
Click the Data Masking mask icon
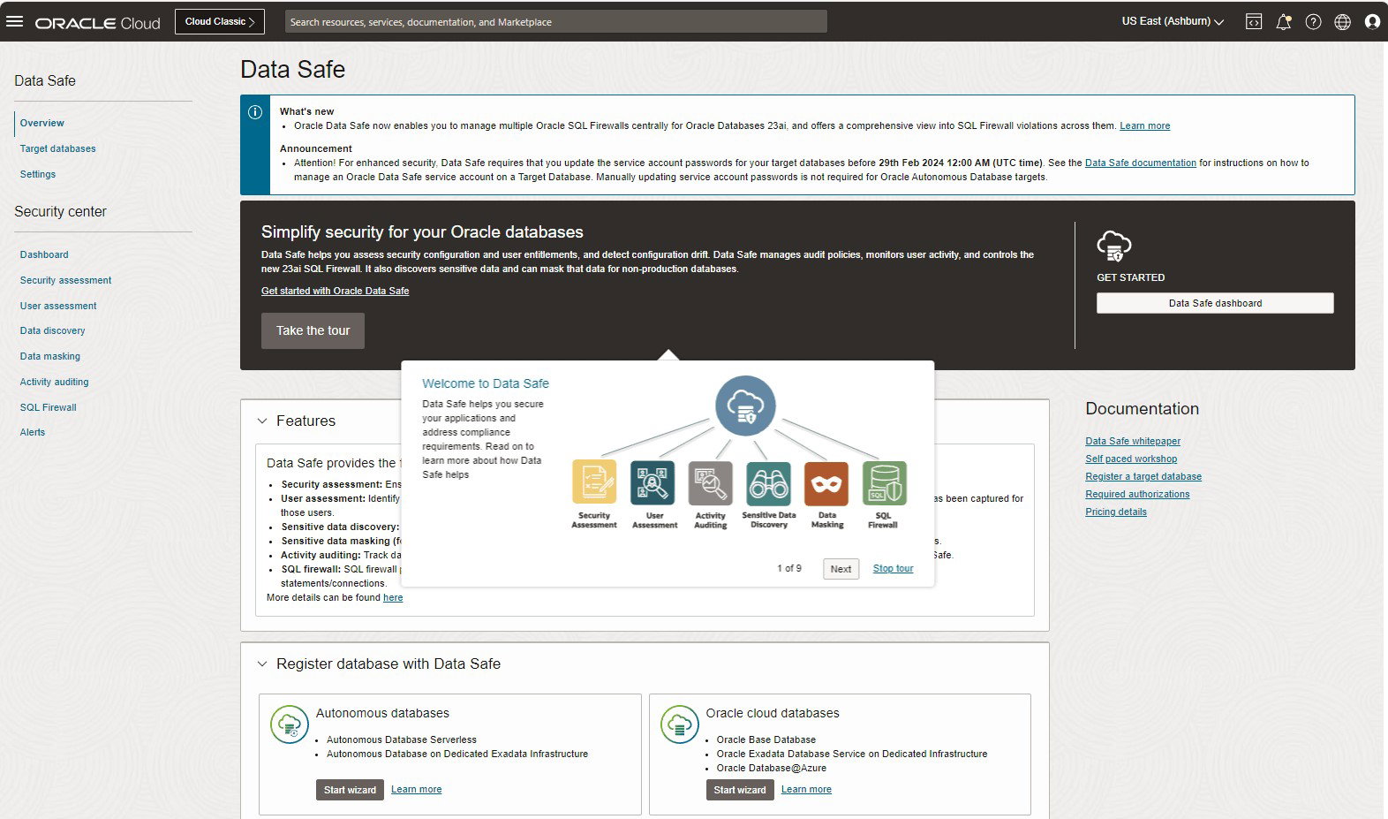827,482
